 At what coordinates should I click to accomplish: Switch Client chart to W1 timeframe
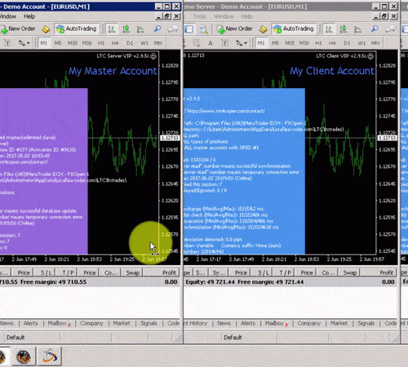coord(361,43)
